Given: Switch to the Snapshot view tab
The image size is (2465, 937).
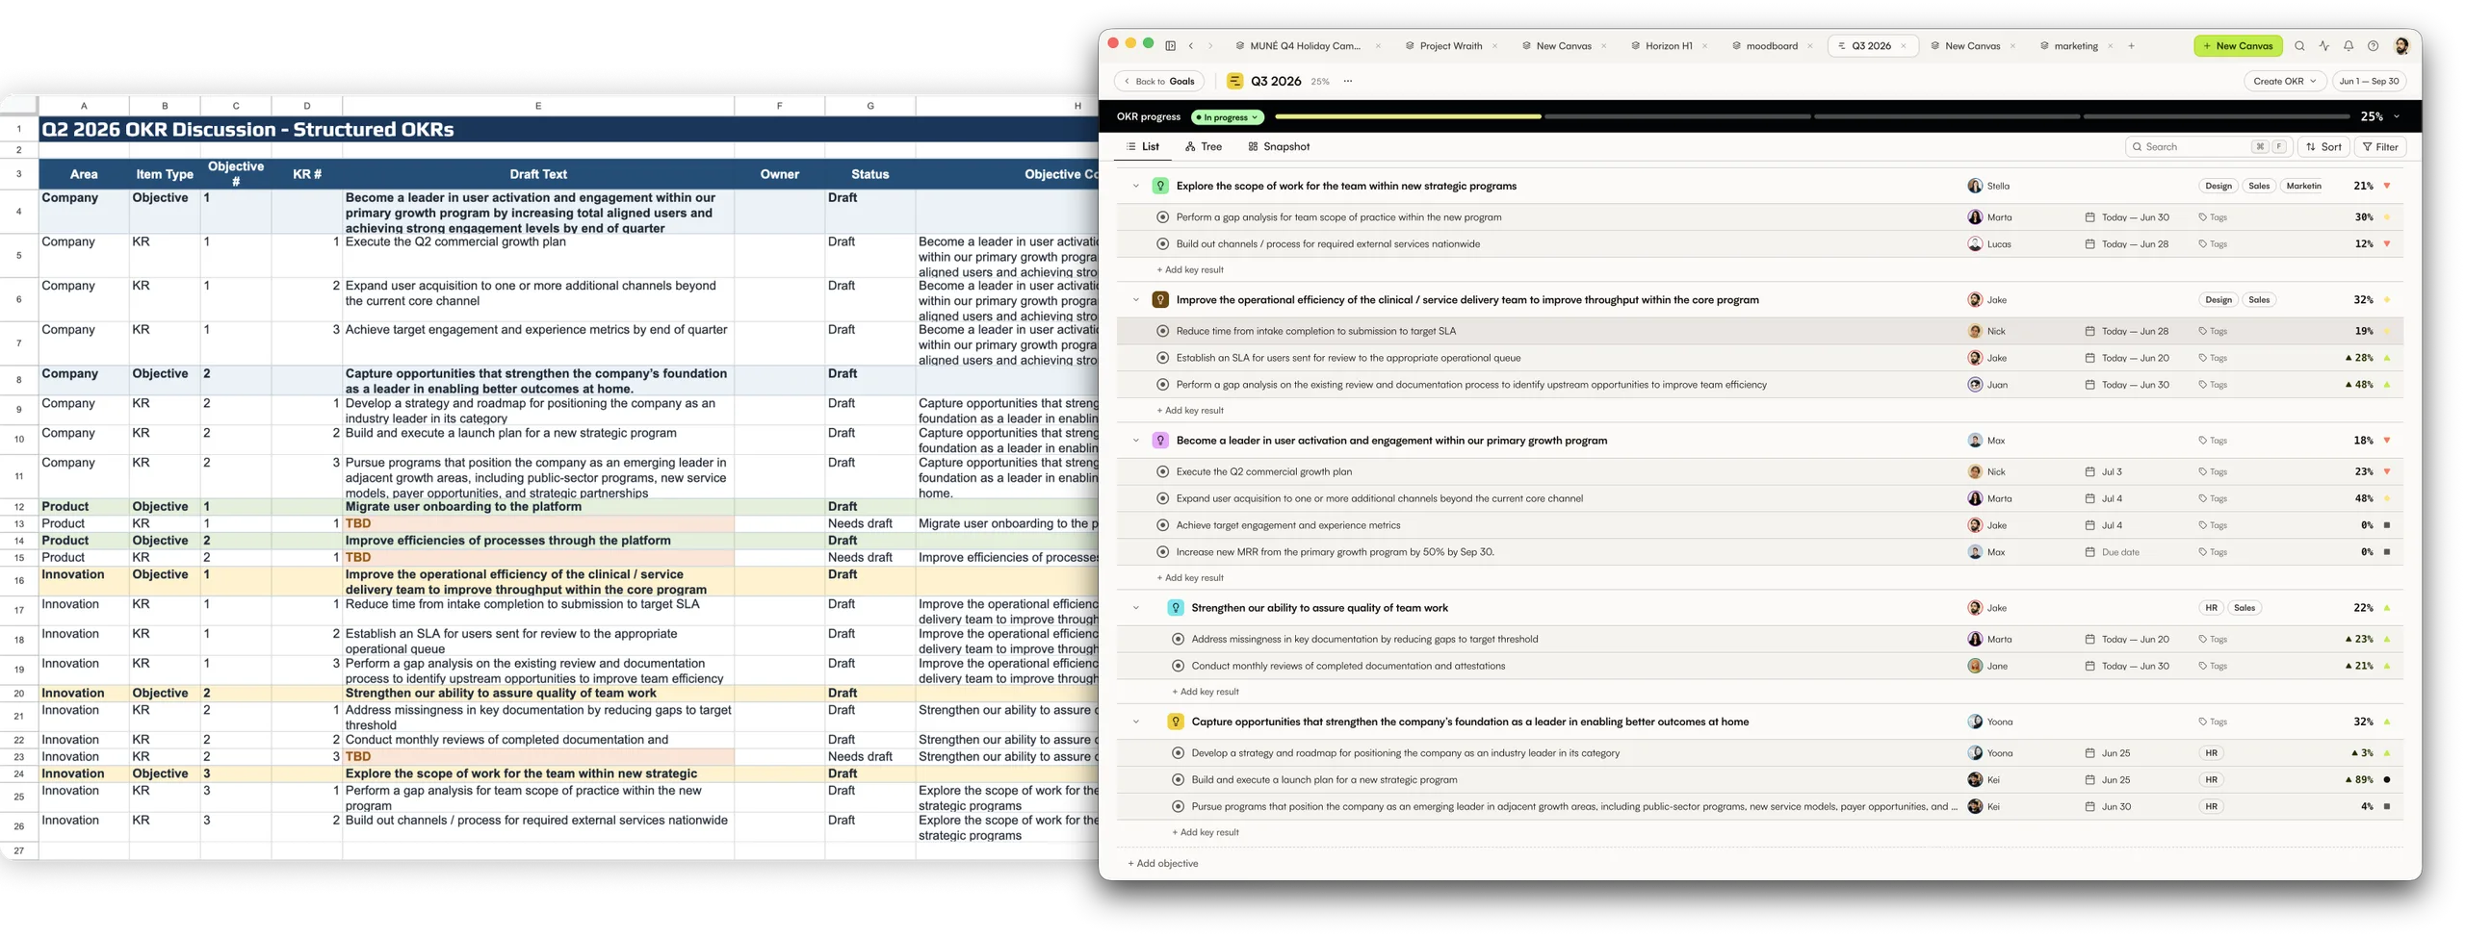Looking at the screenshot, I should 1279,146.
